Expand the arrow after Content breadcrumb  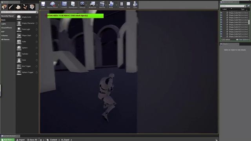click(x=59, y=140)
